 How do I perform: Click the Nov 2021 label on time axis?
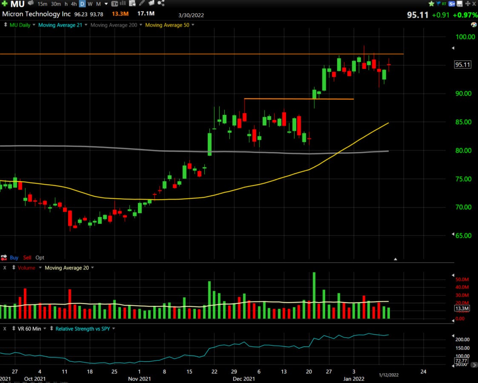pos(139,379)
